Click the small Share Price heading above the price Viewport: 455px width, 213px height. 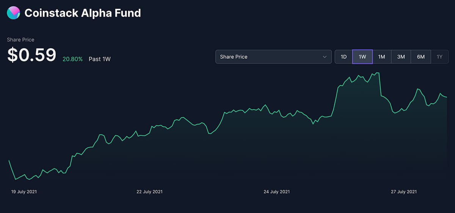point(20,39)
